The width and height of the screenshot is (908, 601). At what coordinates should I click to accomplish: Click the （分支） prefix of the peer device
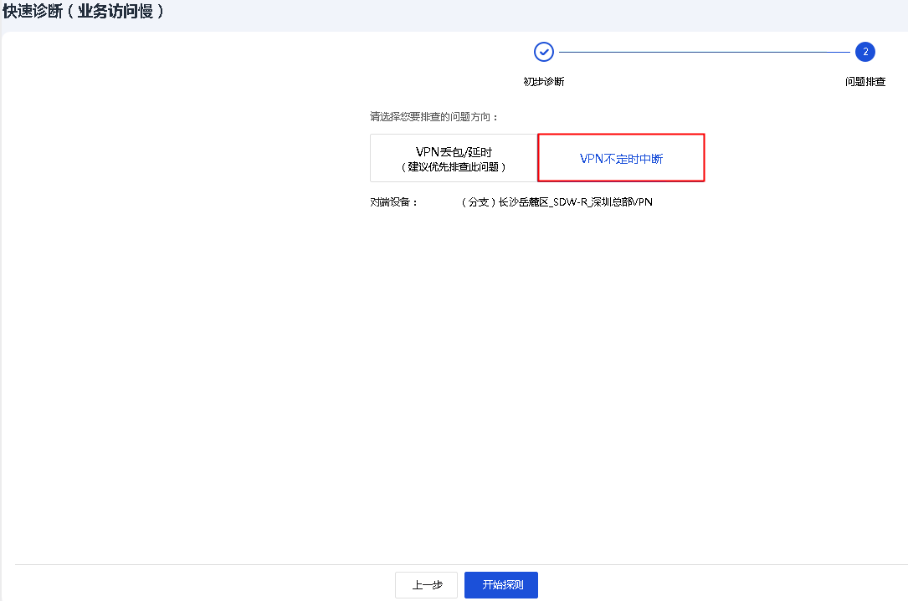(x=479, y=202)
